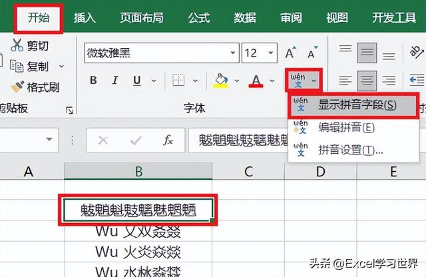Click the 复制 copy icon

click(17, 66)
